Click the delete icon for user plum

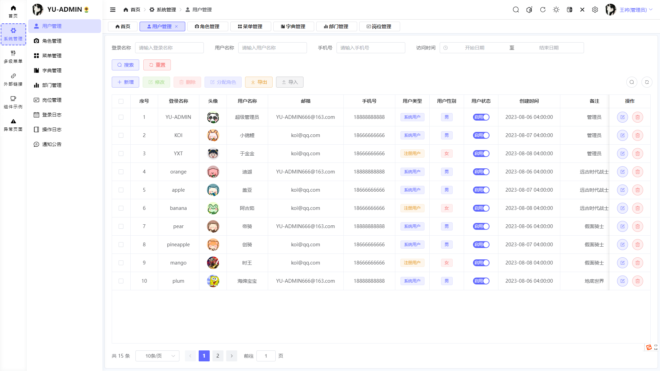(x=638, y=281)
